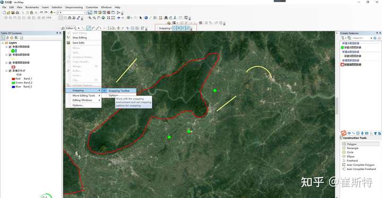
Task: Zoom to Full Extent globe
Action: pyautogui.click(x=103, y=18)
